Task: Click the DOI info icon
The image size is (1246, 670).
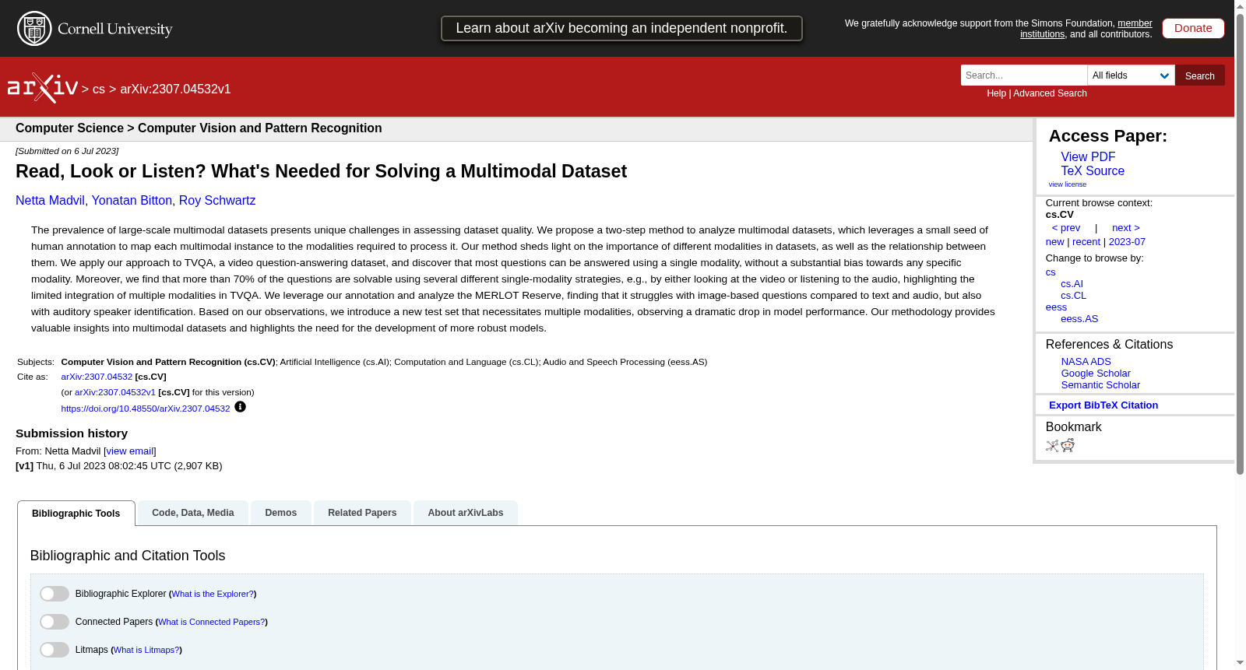Action: coord(240,407)
